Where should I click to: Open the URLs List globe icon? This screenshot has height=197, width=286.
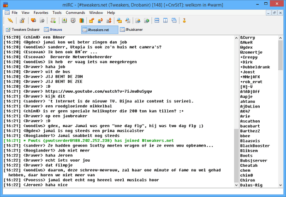(147, 21)
